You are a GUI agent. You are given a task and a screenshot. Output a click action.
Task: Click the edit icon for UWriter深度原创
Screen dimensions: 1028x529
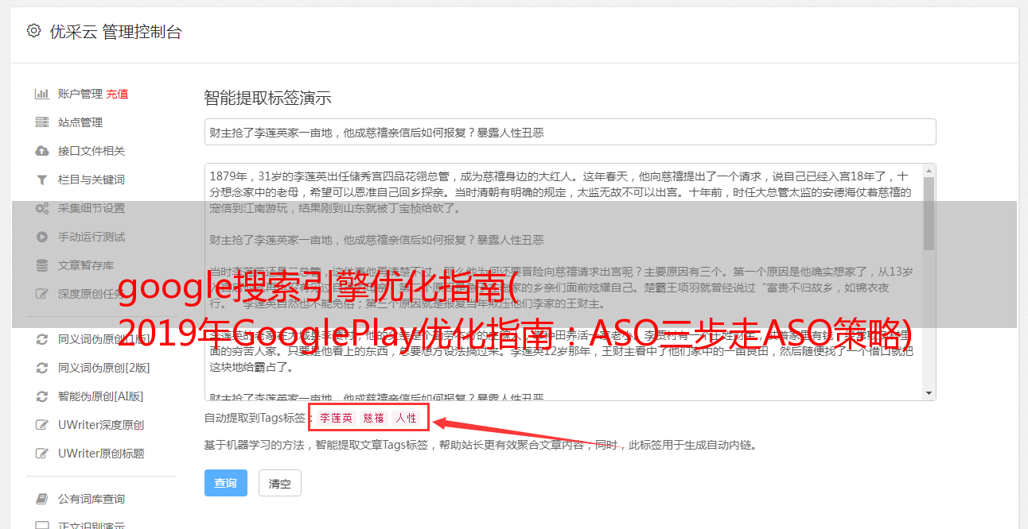(42, 425)
